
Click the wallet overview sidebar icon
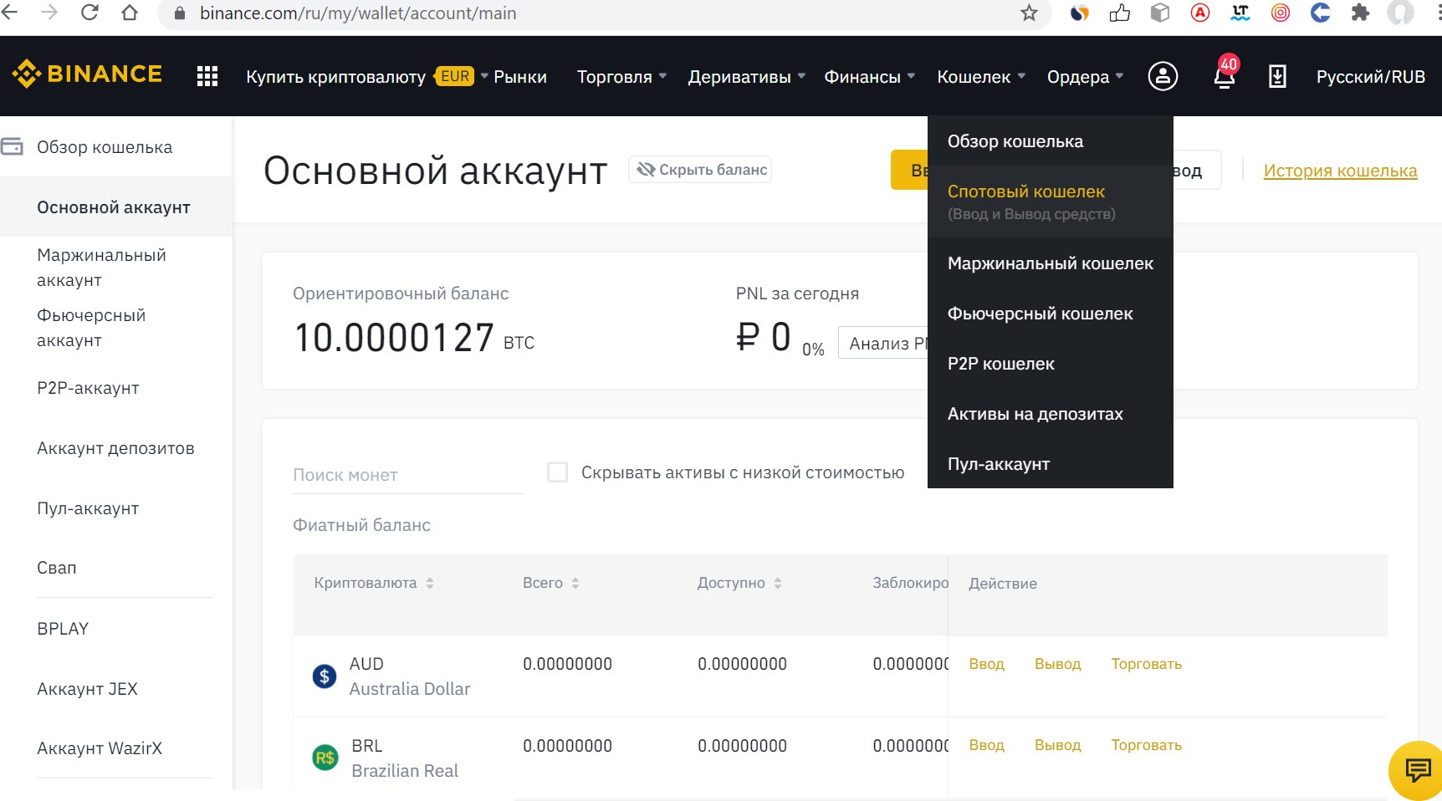click(x=12, y=147)
